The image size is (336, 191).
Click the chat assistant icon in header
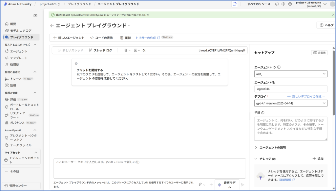click(235, 4)
